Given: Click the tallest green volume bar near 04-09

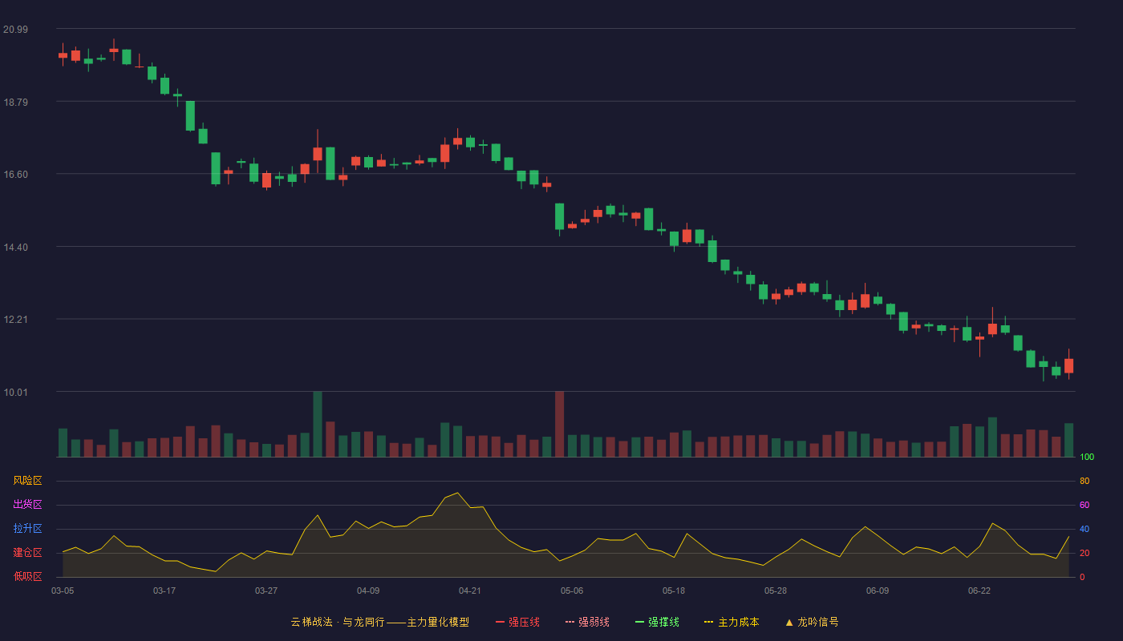Looking at the screenshot, I should [318, 424].
